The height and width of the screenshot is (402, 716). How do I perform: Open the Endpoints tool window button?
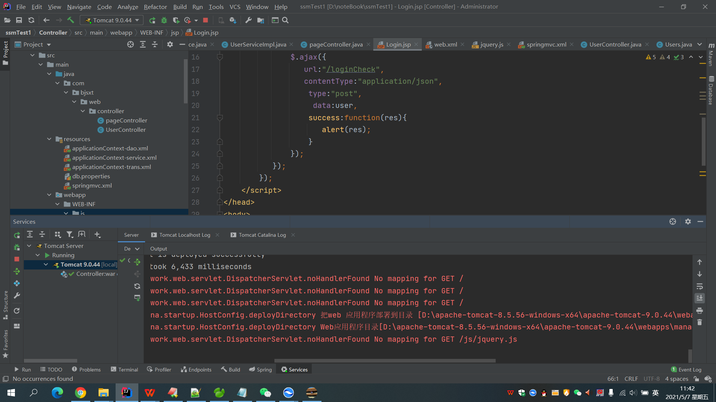click(x=196, y=369)
